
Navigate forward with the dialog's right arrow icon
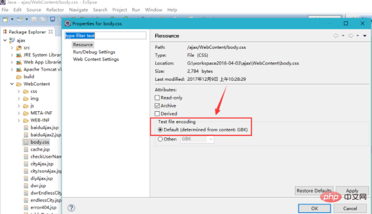click(350, 36)
